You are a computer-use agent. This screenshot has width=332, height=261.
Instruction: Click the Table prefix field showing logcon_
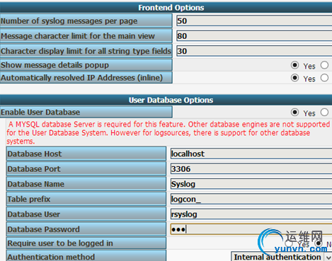(251, 199)
